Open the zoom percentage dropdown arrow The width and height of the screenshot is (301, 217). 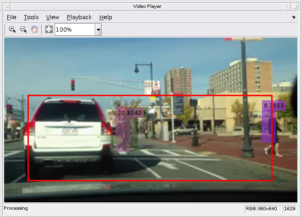point(99,30)
